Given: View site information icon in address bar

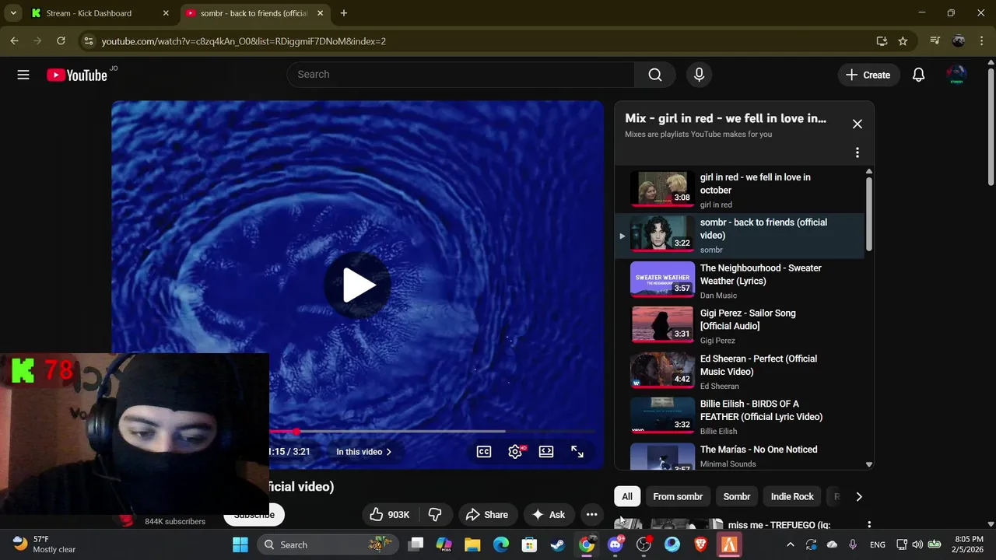Looking at the screenshot, I should pyautogui.click(x=89, y=41).
